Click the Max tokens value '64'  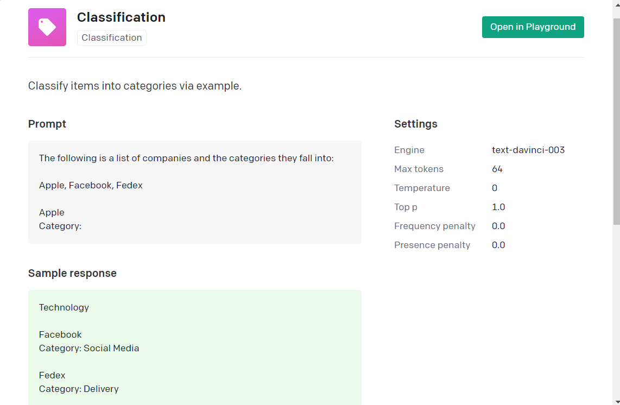[x=497, y=169]
